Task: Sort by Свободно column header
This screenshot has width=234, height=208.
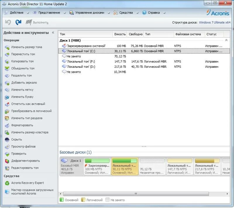Action: pos(135,34)
